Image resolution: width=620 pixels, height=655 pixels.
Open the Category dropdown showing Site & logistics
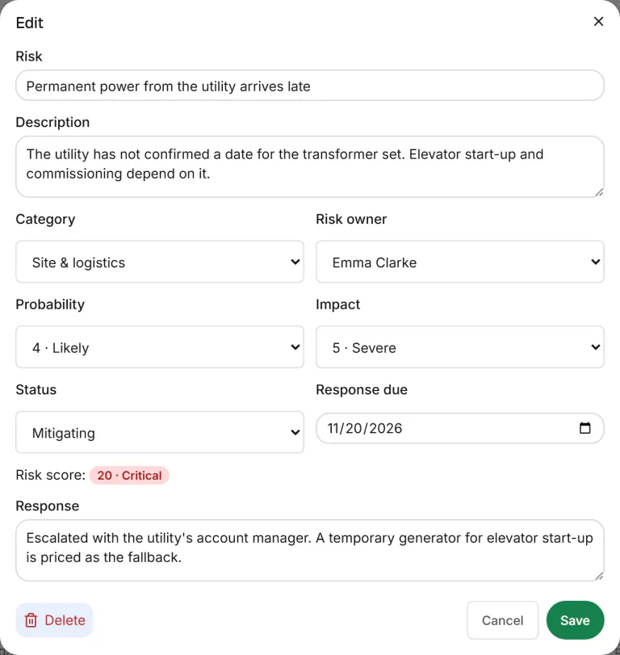click(x=160, y=262)
